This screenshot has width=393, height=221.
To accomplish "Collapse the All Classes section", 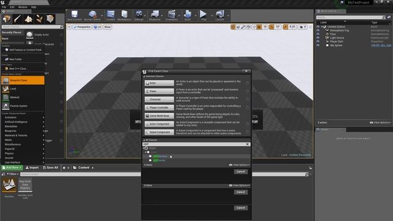I will (144, 140).
